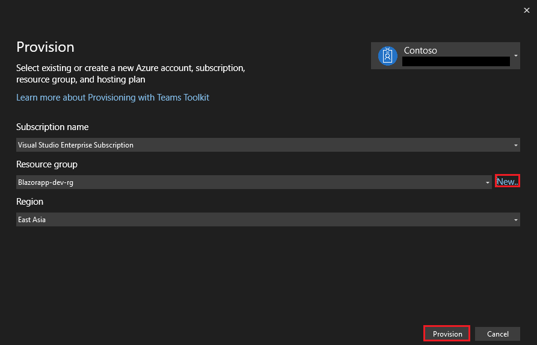Open Learn more about Provisioning link

[x=112, y=98]
